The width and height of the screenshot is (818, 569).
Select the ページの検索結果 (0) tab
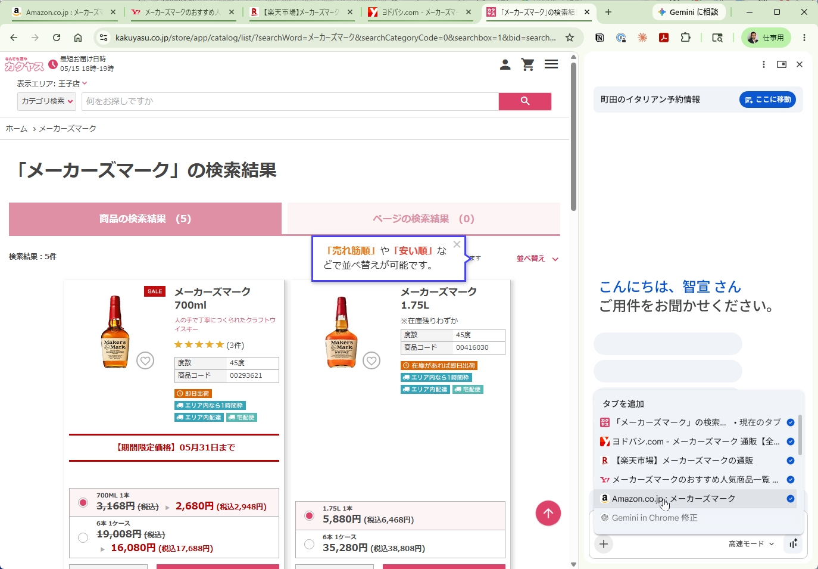pyautogui.click(x=424, y=219)
